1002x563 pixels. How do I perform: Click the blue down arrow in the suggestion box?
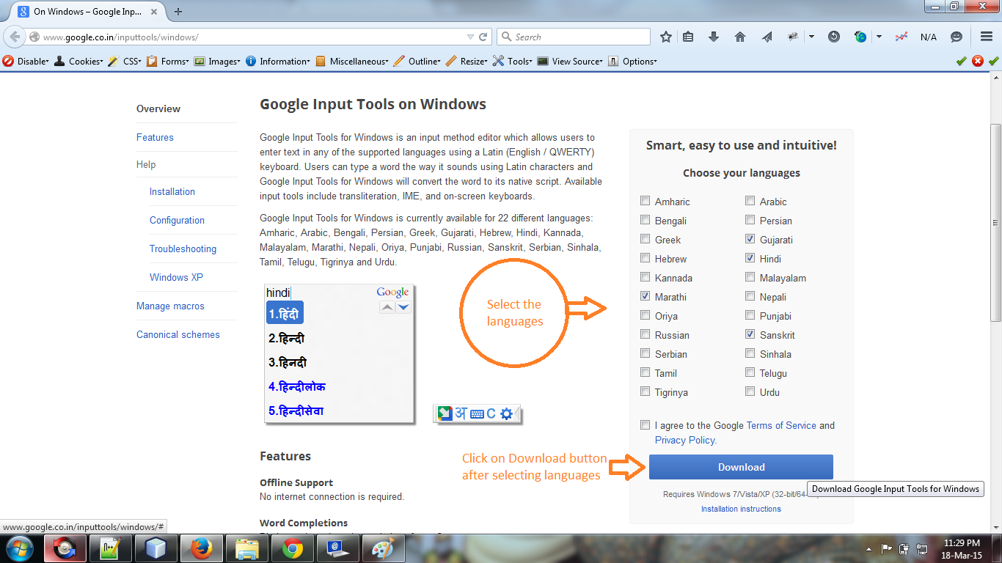point(403,307)
